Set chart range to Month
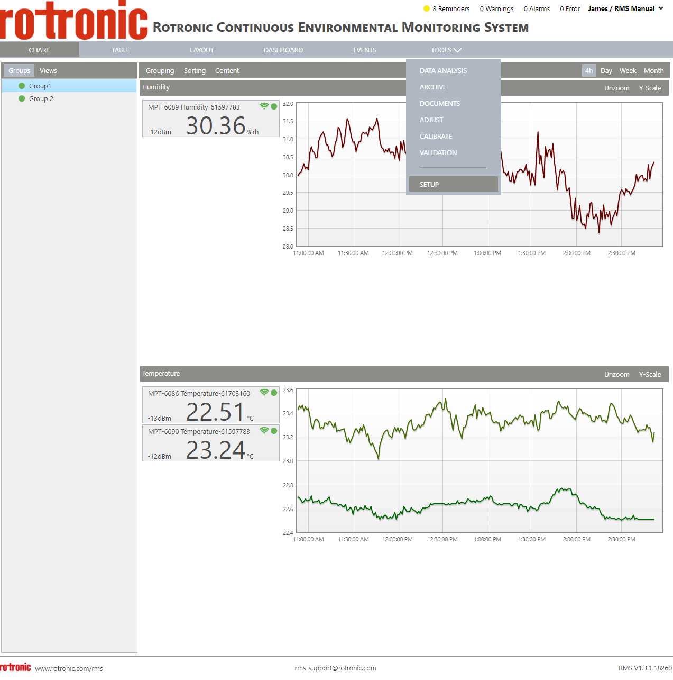The width and height of the screenshot is (673, 680). [x=654, y=70]
